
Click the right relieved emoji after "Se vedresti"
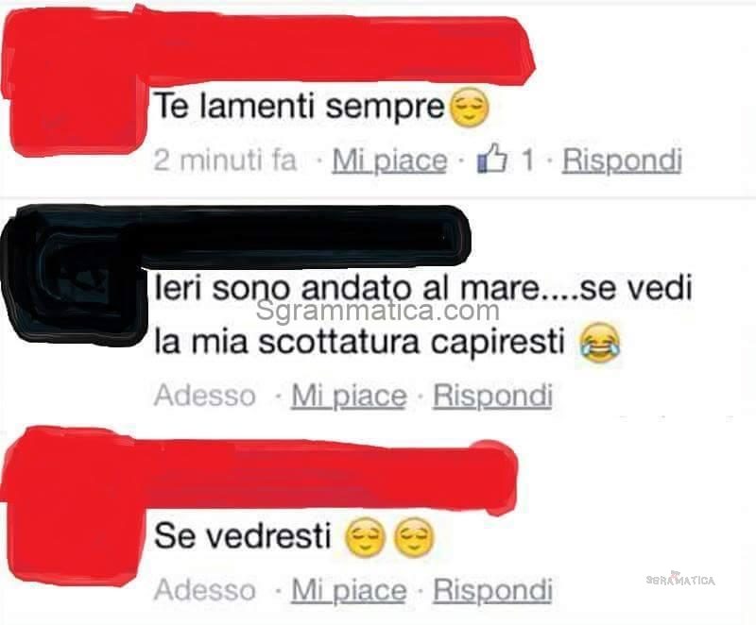[414, 537]
